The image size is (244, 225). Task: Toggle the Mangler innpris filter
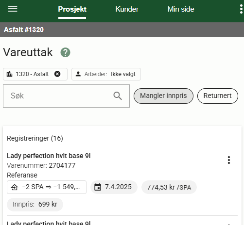click(x=163, y=96)
